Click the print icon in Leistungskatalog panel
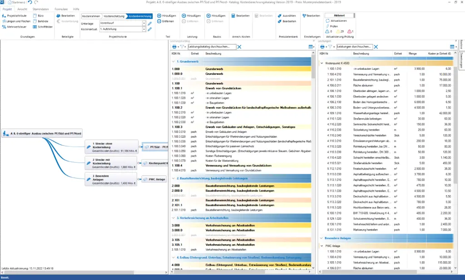 pos(174,47)
